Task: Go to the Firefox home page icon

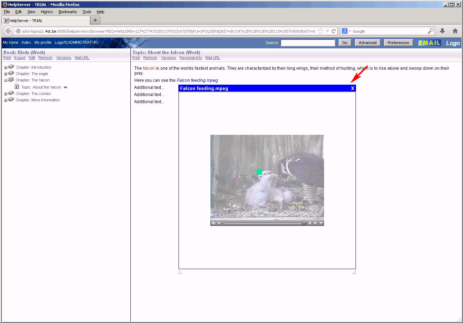Action: [x=455, y=31]
